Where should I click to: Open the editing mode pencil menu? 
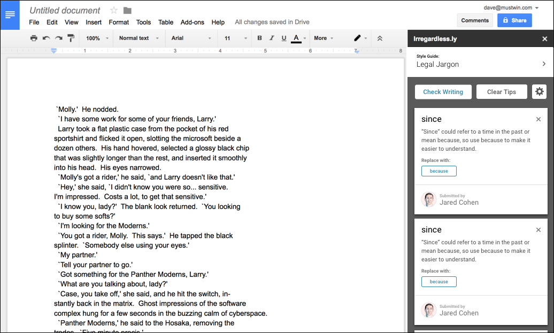pos(360,38)
